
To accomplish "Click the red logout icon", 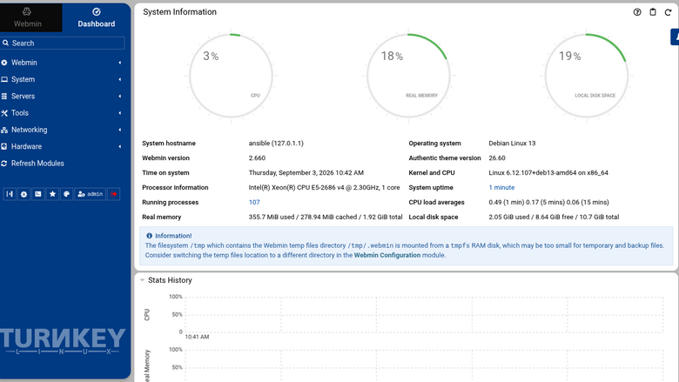I will pos(114,194).
